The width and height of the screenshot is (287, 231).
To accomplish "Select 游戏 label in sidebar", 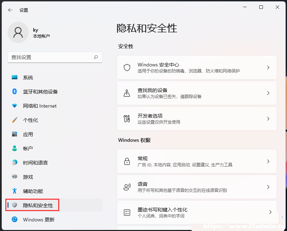I will [x=28, y=177].
